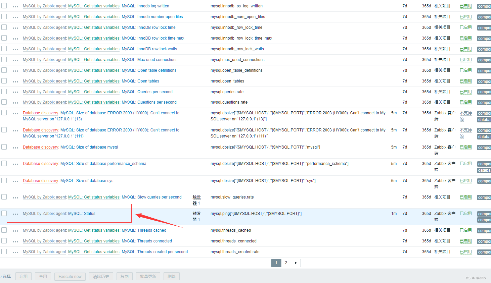Click the Execute now button

[x=70, y=277]
